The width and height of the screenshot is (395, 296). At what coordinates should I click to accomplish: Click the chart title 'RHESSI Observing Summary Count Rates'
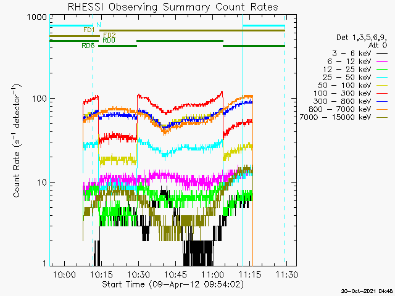pyautogui.click(x=173, y=7)
